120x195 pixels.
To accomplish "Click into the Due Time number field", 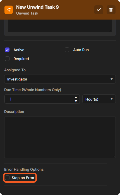I will tap(42, 99).
